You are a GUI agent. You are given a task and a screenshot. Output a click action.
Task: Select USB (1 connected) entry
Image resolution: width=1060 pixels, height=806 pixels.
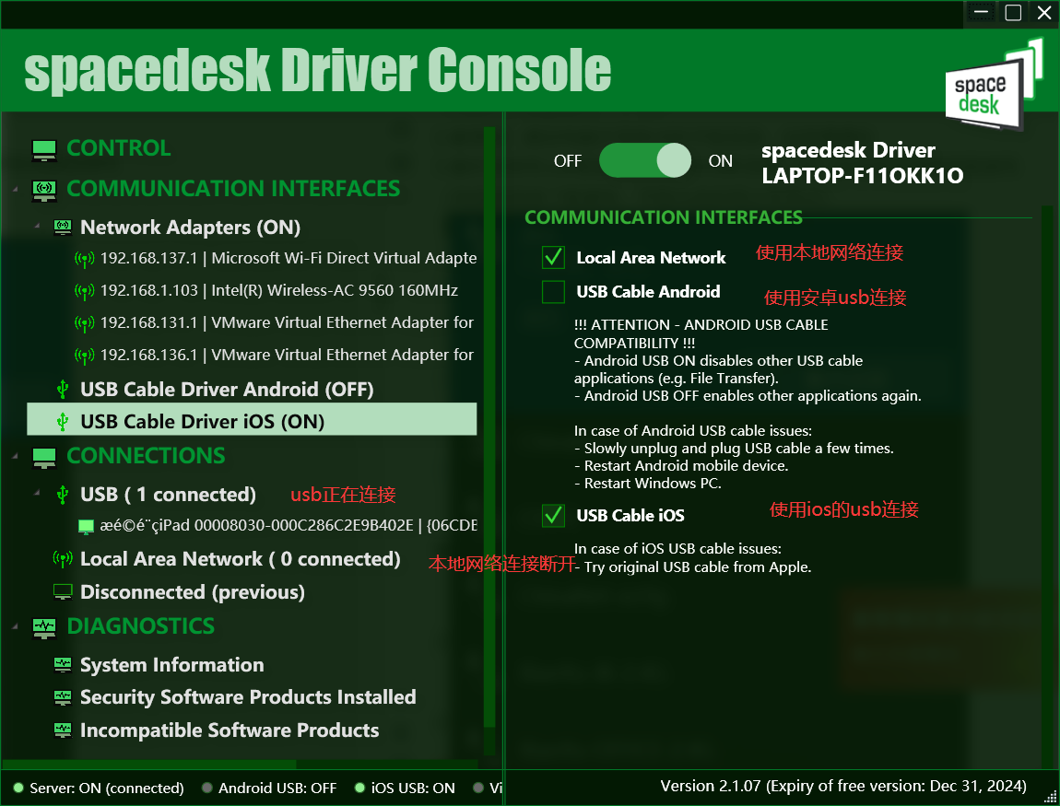tap(168, 496)
